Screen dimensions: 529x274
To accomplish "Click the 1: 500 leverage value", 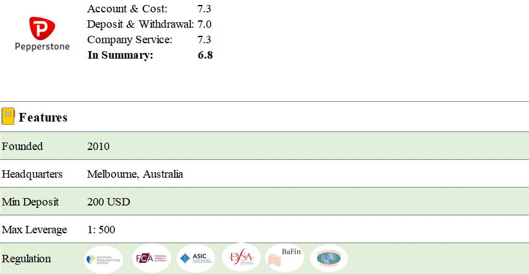I will pos(101,230).
